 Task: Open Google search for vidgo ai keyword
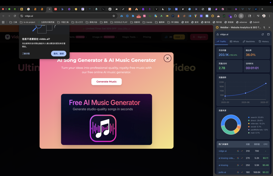click(x=238, y=151)
